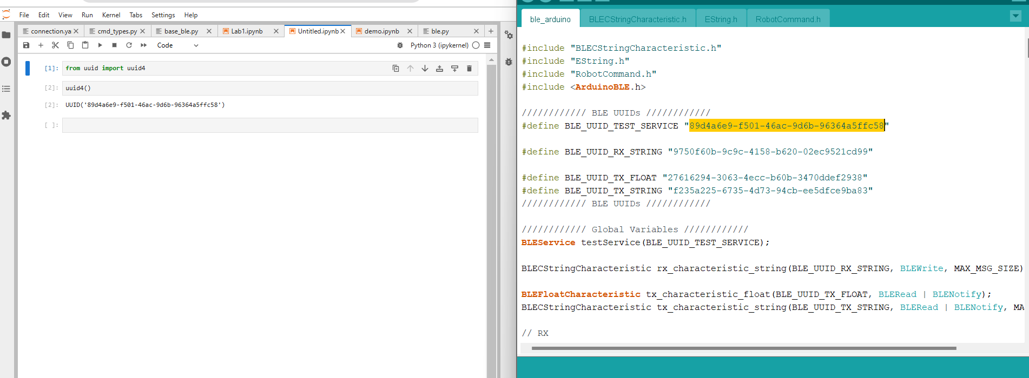Open the File Browser sidebar folder icon
The width and height of the screenshot is (1029, 378).
point(6,35)
